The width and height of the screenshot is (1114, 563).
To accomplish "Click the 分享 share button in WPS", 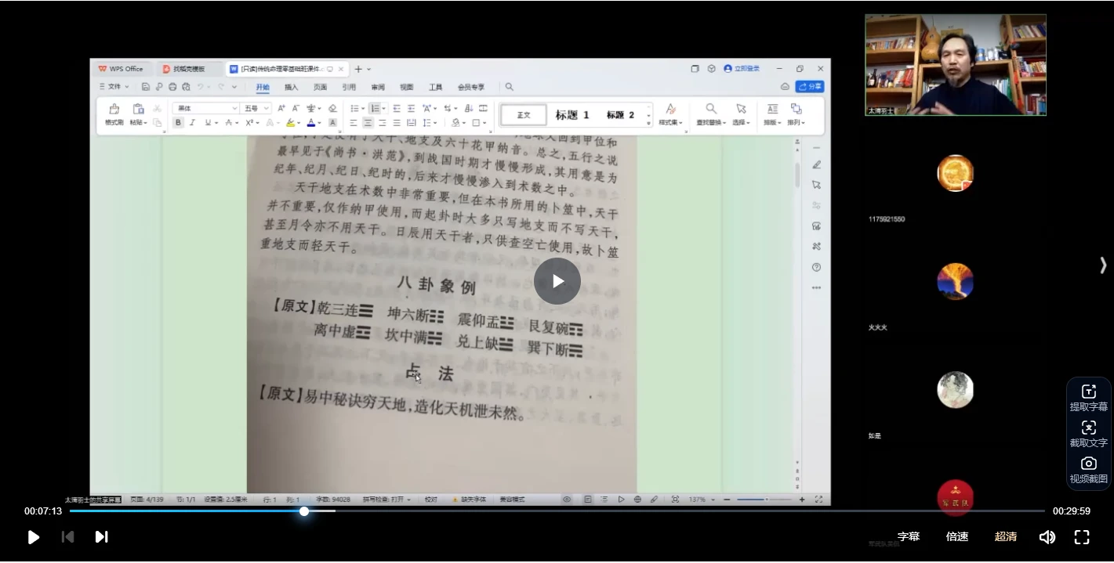I will click(810, 87).
